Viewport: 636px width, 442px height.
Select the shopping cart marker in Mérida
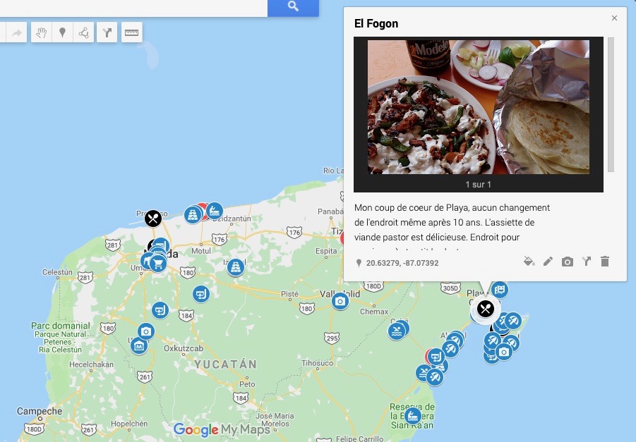point(158,264)
